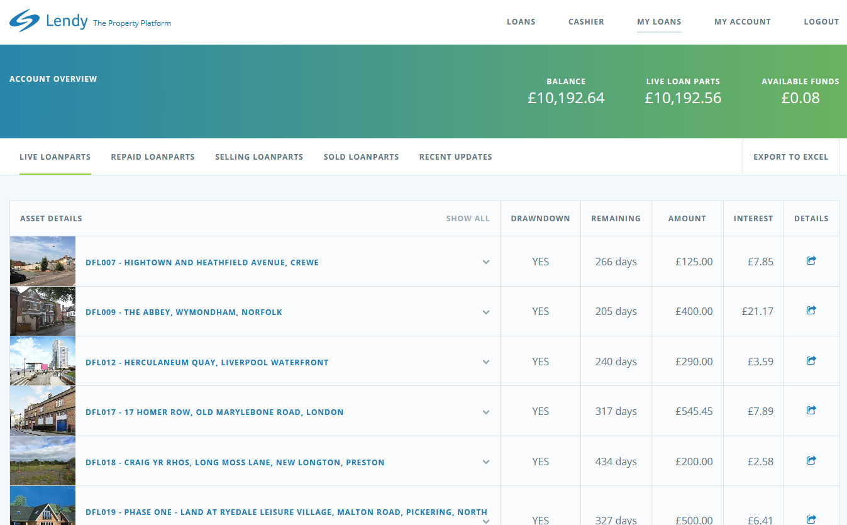Open the Selling Loanparts tab
The width and height of the screenshot is (847, 525).
pyautogui.click(x=259, y=157)
